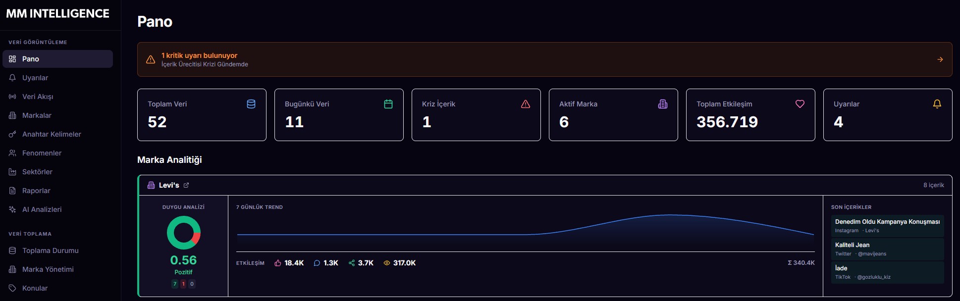Select Anahtar Kelimeler from sidebar
The width and height of the screenshot is (960, 301).
coord(52,134)
